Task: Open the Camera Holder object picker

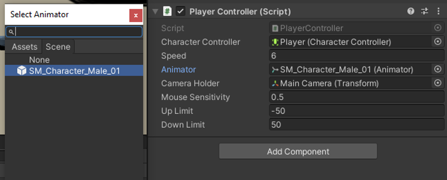Action: 438,83
